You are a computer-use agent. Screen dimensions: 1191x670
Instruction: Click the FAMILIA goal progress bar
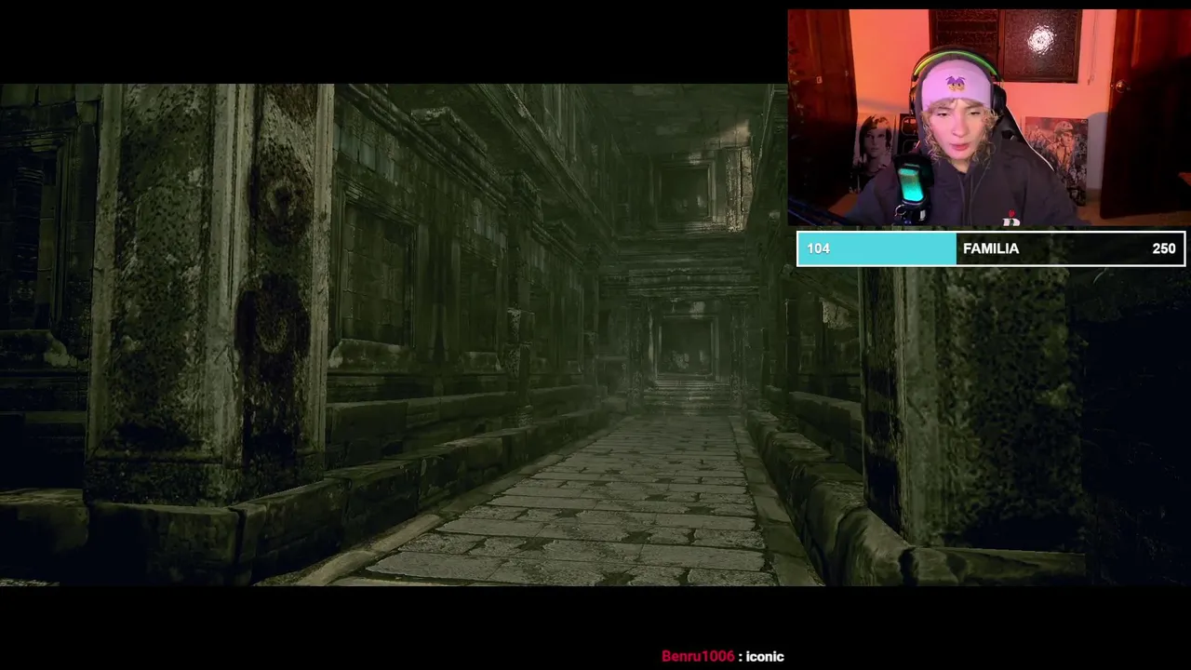pyautogui.click(x=991, y=248)
